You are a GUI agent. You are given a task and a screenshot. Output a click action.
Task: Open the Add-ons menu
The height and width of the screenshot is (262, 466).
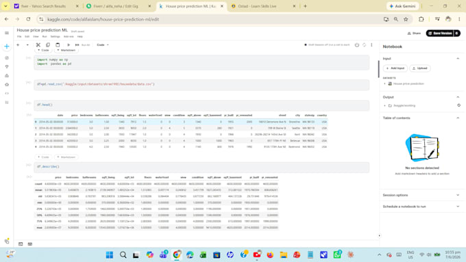click(x=69, y=36)
